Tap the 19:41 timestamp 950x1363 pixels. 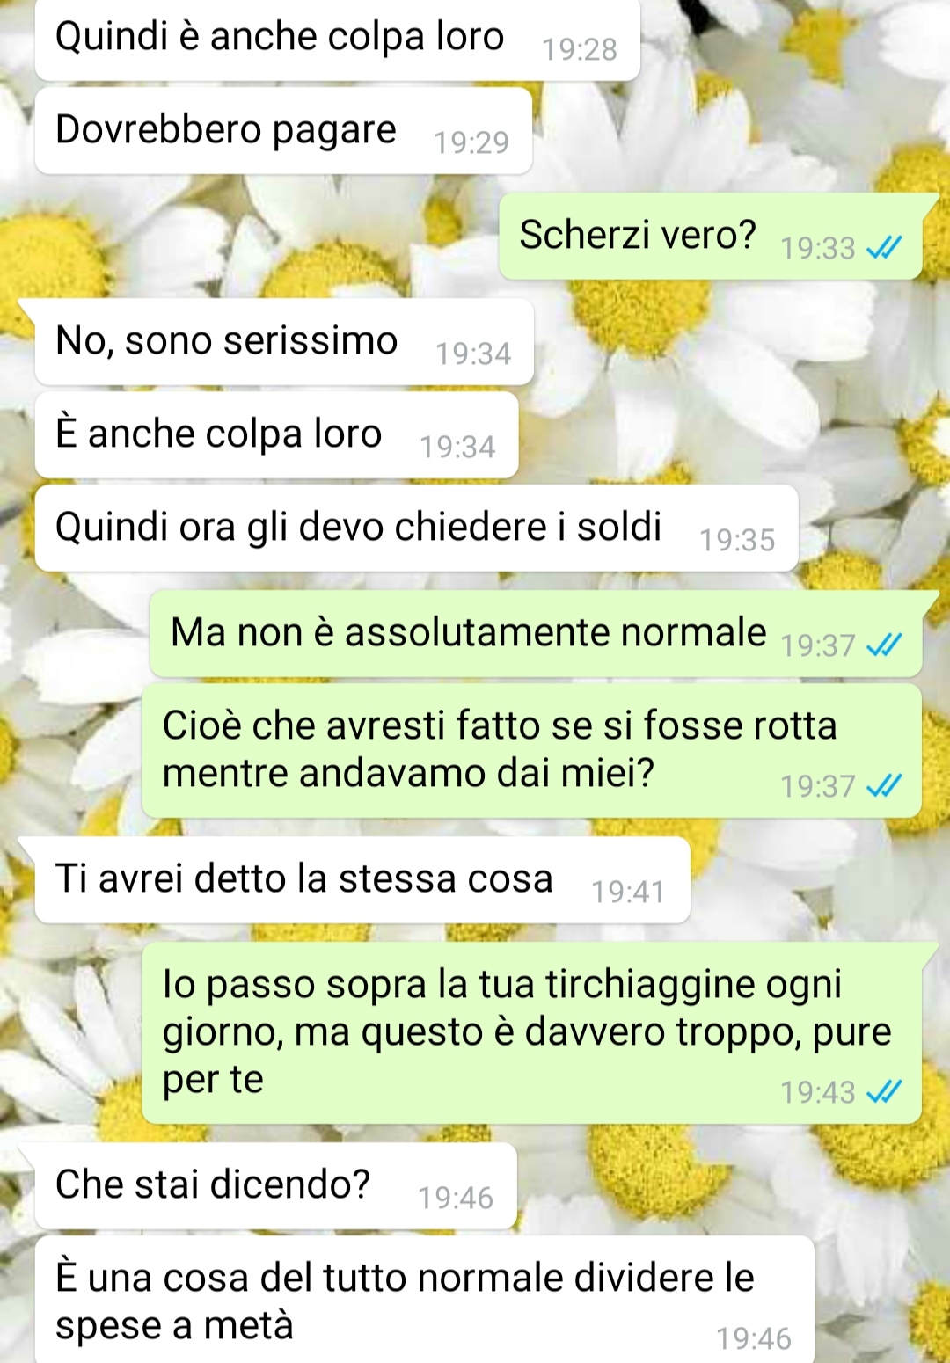628,893
